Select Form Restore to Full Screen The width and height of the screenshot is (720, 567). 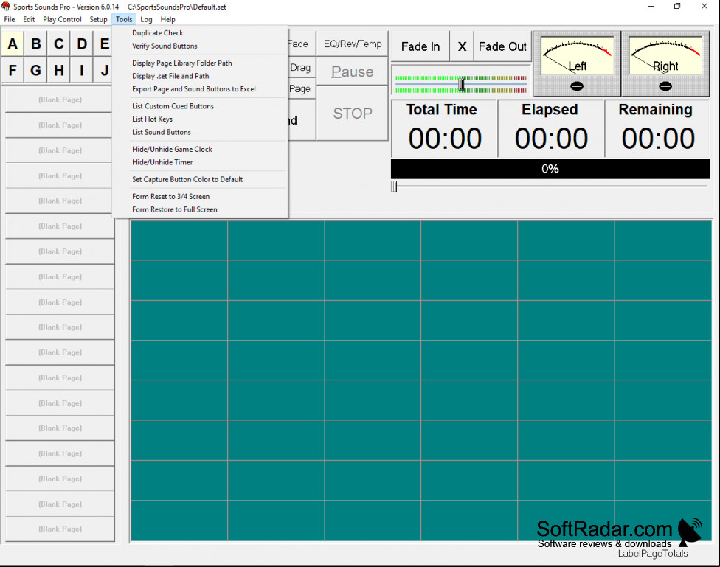200,209
